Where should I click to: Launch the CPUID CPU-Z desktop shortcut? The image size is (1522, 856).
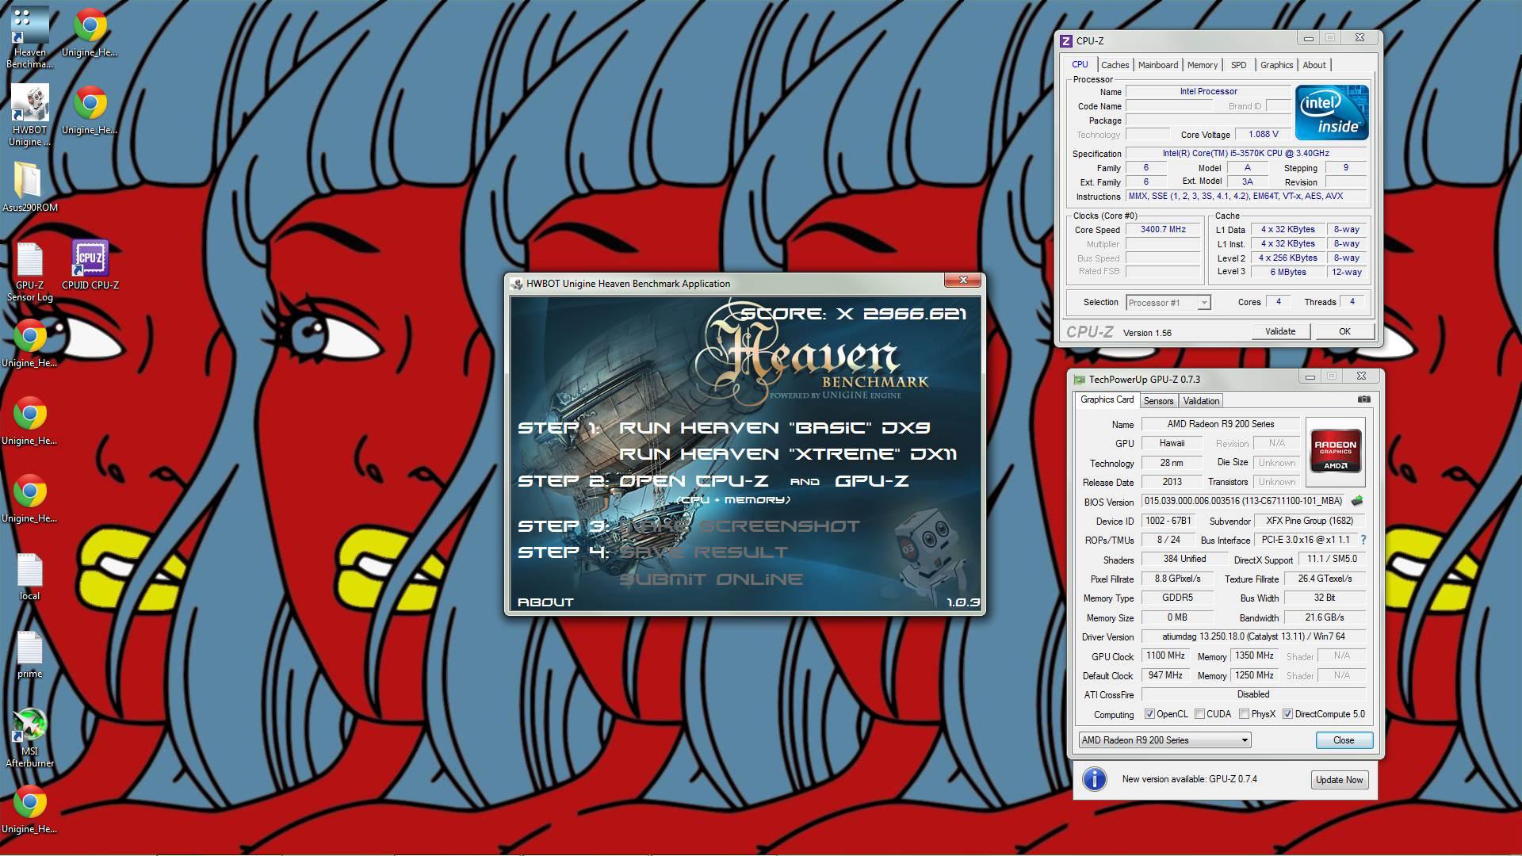(x=90, y=265)
